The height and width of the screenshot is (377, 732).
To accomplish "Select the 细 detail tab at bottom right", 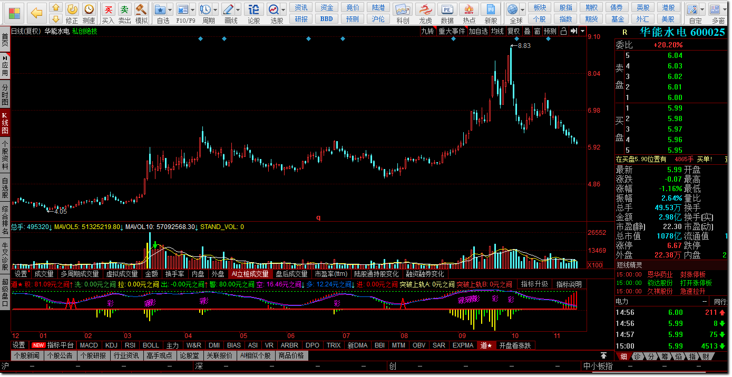I will [624, 356].
